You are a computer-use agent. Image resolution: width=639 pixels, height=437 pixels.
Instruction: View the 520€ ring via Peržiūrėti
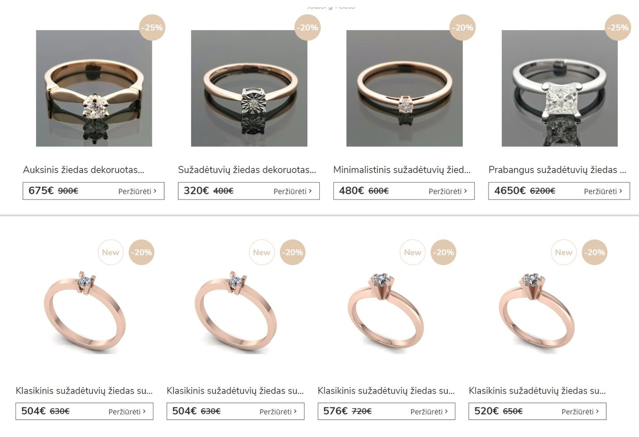[580, 412]
